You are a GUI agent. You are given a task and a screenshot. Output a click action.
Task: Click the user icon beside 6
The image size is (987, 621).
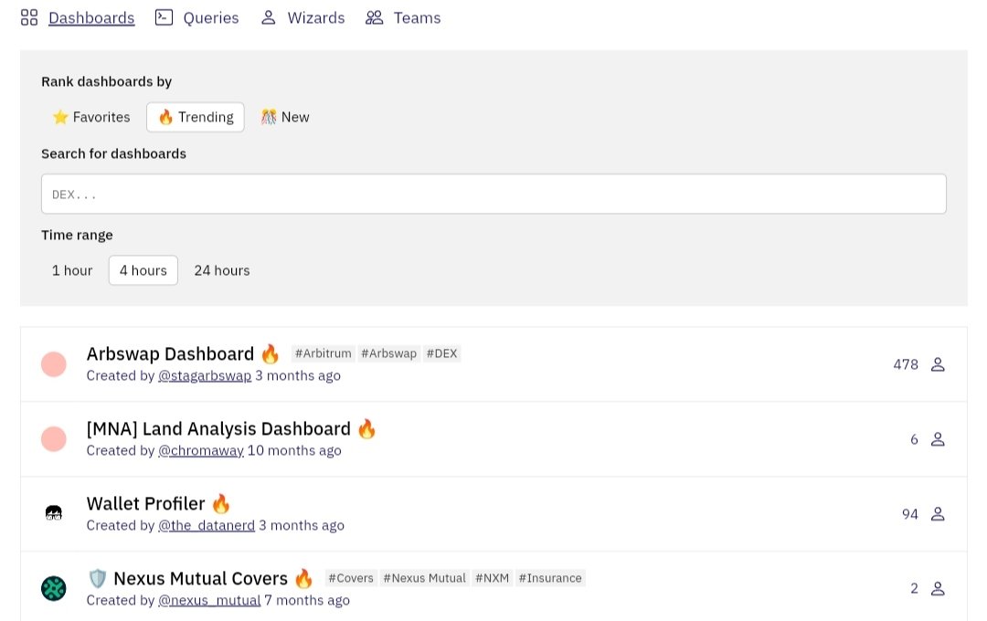pos(938,439)
